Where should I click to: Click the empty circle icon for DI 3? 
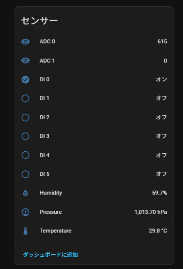coord(26,136)
